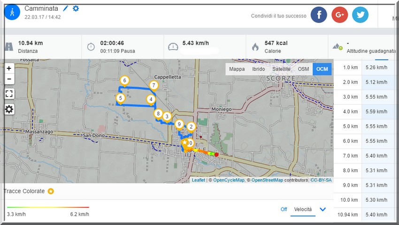
Task: Turn colored traces Off
Action: (x=284, y=209)
